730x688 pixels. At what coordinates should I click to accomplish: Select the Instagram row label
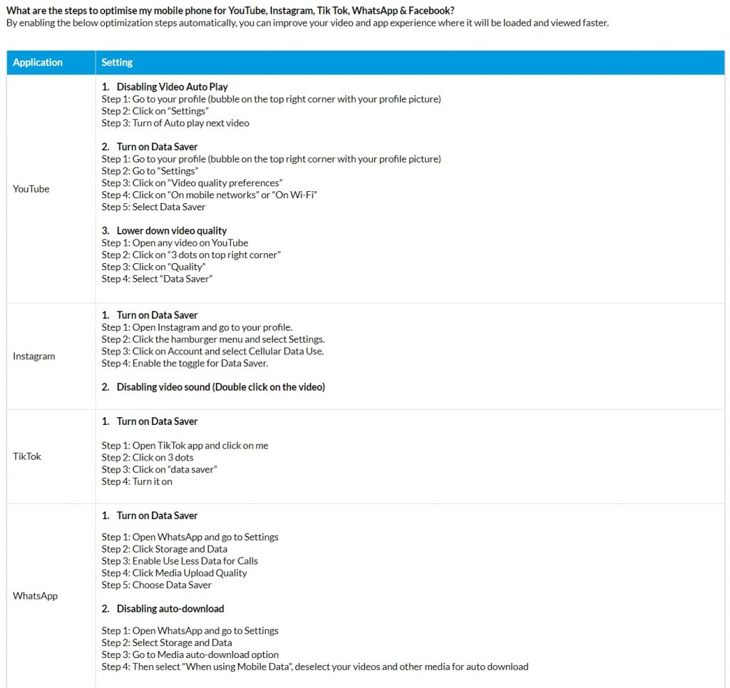pos(34,356)
